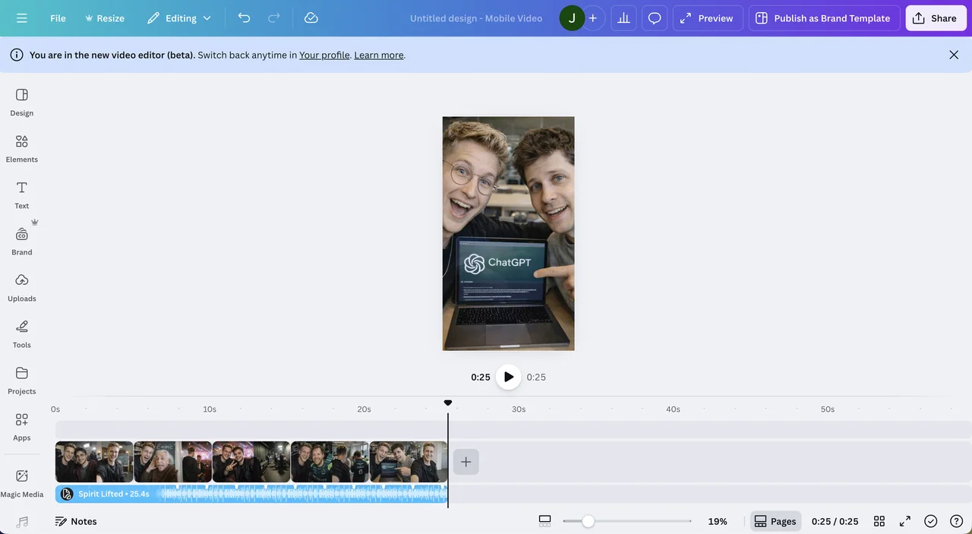This screenshot has height=534, width=972.
Task: Open the Elements side panel
Action: [22, 148]
